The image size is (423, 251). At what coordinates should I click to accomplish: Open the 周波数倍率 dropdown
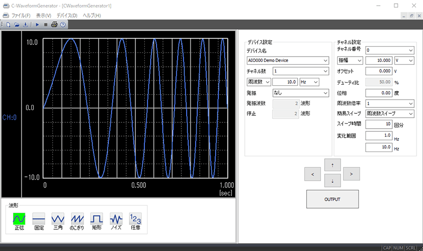[390, 103]
